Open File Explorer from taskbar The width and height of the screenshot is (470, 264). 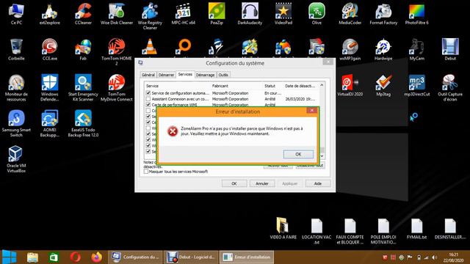(32, 257)
